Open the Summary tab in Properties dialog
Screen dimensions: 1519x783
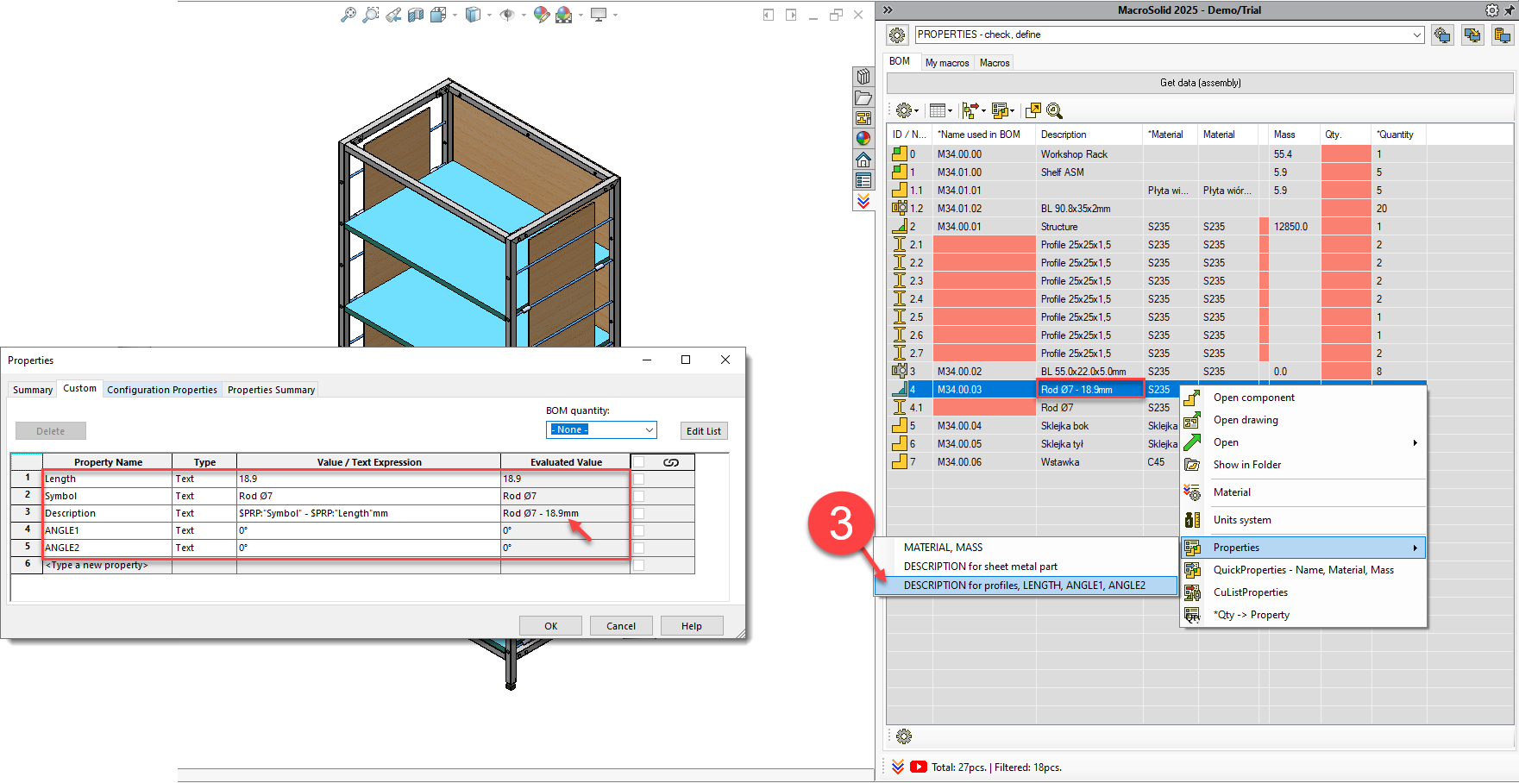click(33, 390)
